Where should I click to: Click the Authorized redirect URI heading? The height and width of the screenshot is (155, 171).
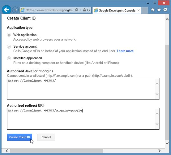[x=25, y=106]
